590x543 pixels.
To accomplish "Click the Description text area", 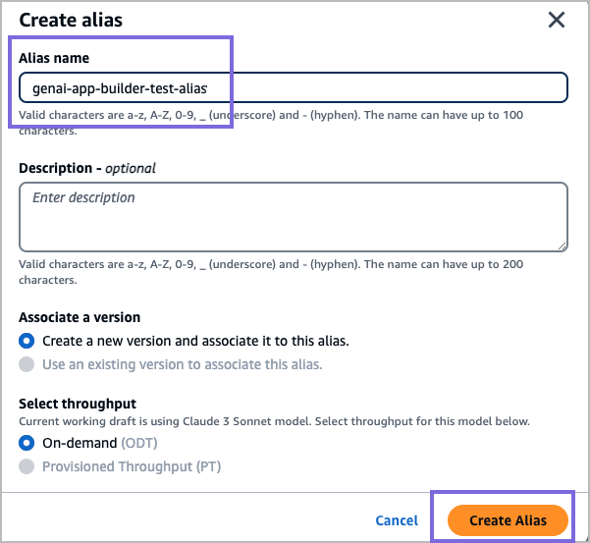I will 293,216.
